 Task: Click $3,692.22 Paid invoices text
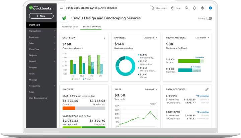click(70, 116)
